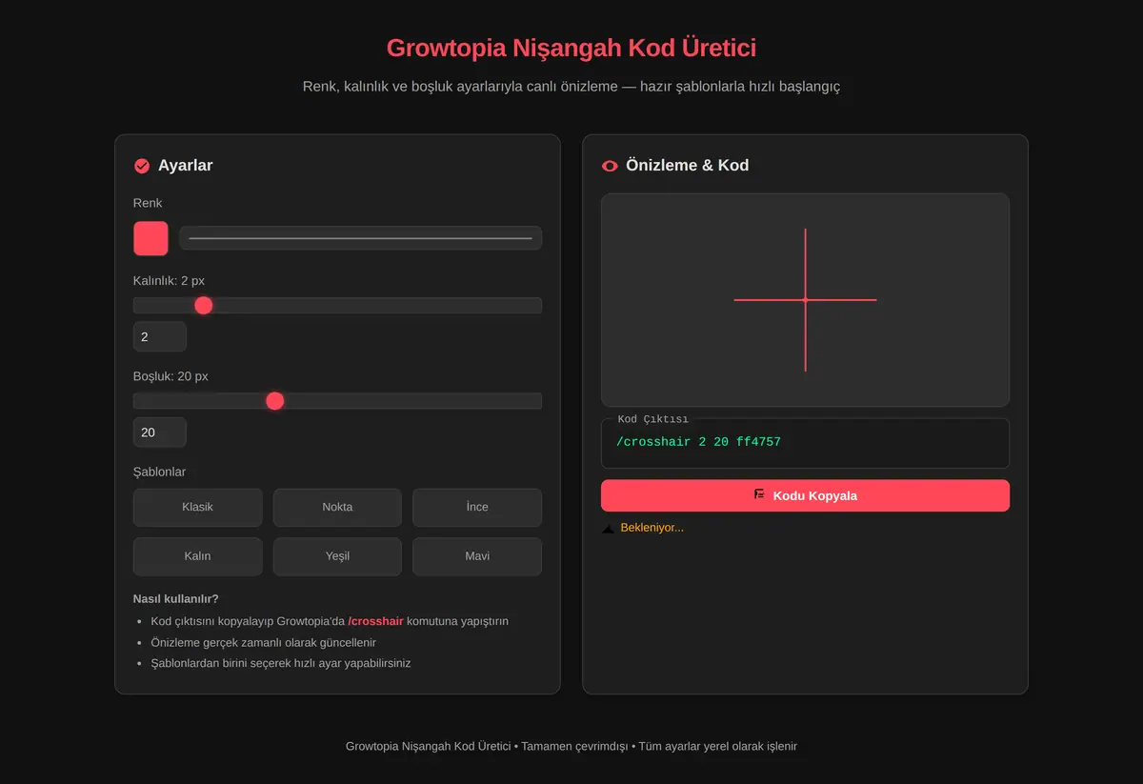Viewport: 1143px width, 784px height.
Task: Click the Bekleniyor... status text
Action: (652, 528)
